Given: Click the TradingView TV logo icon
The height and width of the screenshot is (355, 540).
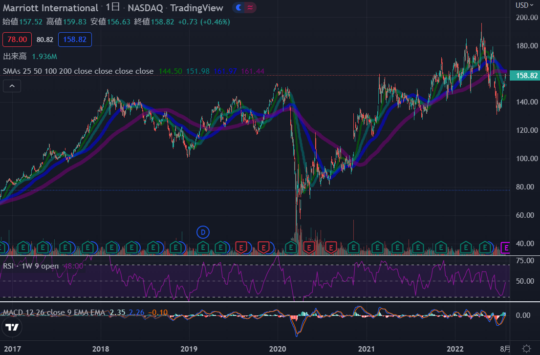Looking at the screenshot, I should [x=12, y=327].
